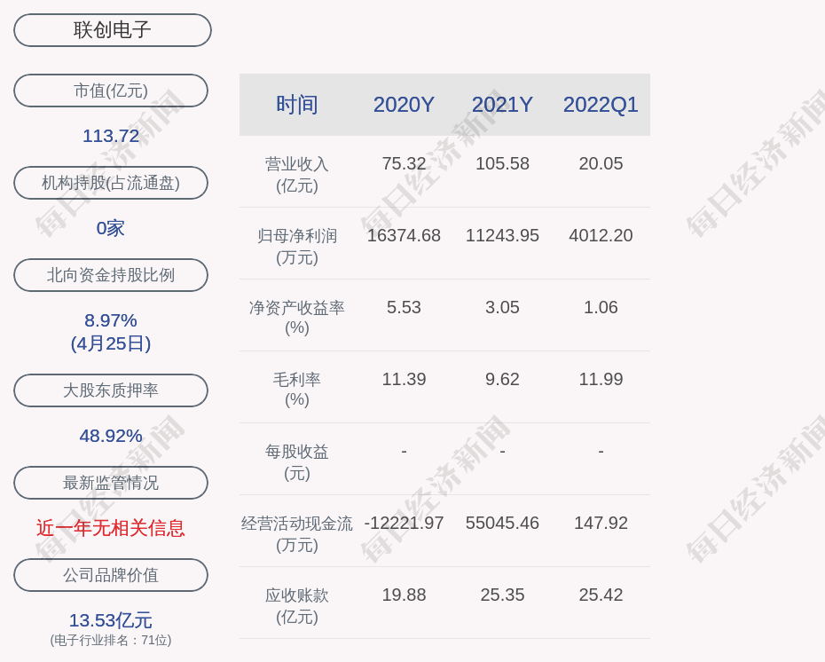Click the 13.53亿元 brand value
825x662 pixels.
pyautogui.click(x=111, y=620)
